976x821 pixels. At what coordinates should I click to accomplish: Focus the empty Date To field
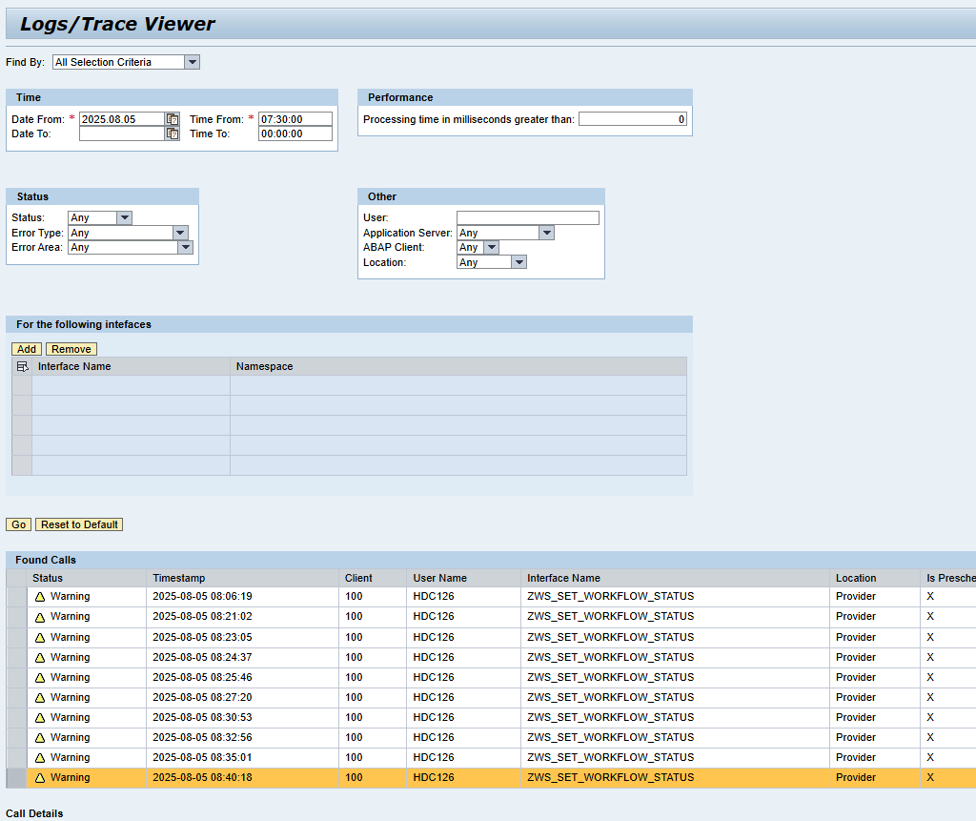122,133
